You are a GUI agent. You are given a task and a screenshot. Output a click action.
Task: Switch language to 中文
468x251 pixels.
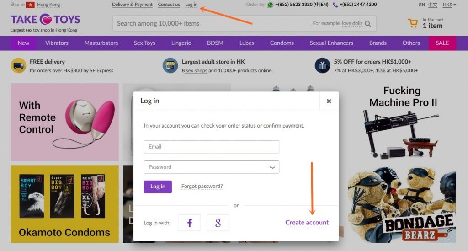(x=432, y=5)
